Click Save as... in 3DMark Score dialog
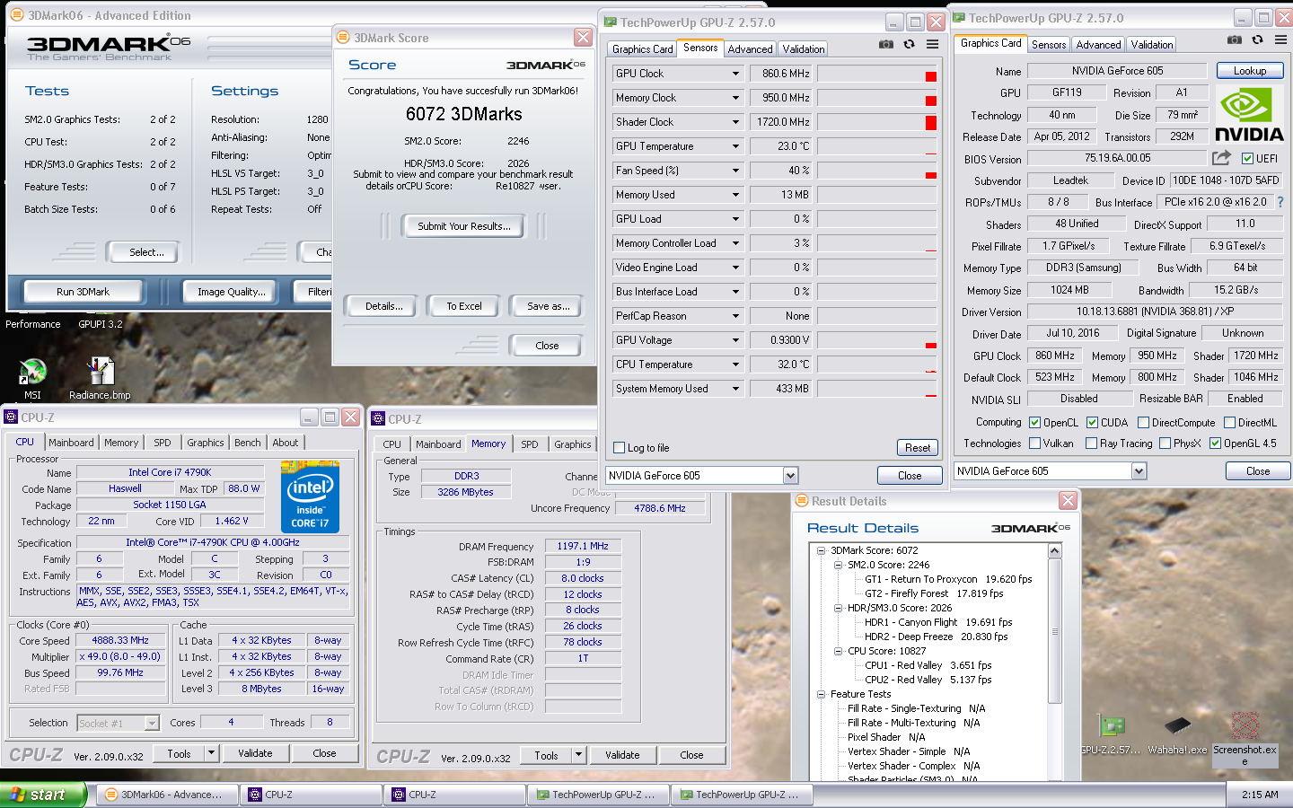This screenshot has height=808, width=1293. [x=548, y=306]
